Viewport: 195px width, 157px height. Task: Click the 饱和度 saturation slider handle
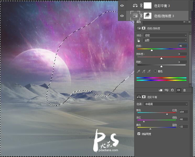161,58
